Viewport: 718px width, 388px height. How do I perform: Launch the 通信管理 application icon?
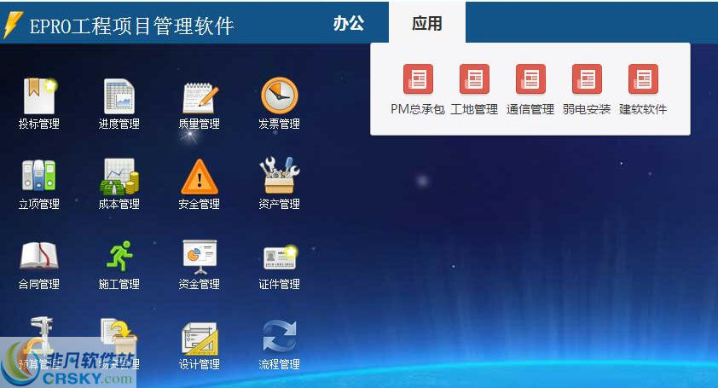[x=530, y=78]
